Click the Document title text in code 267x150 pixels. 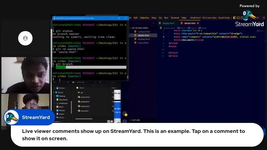pos(187,40)
